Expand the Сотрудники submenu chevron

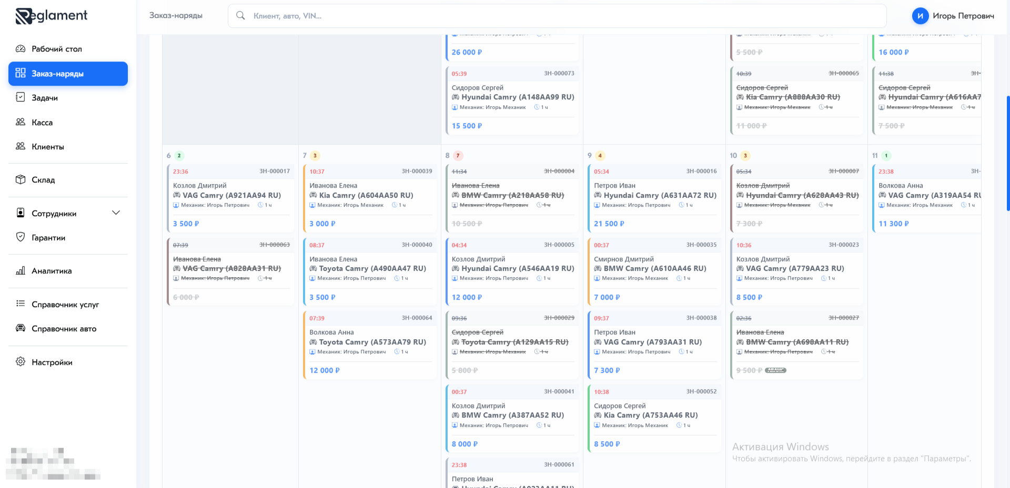116,213
